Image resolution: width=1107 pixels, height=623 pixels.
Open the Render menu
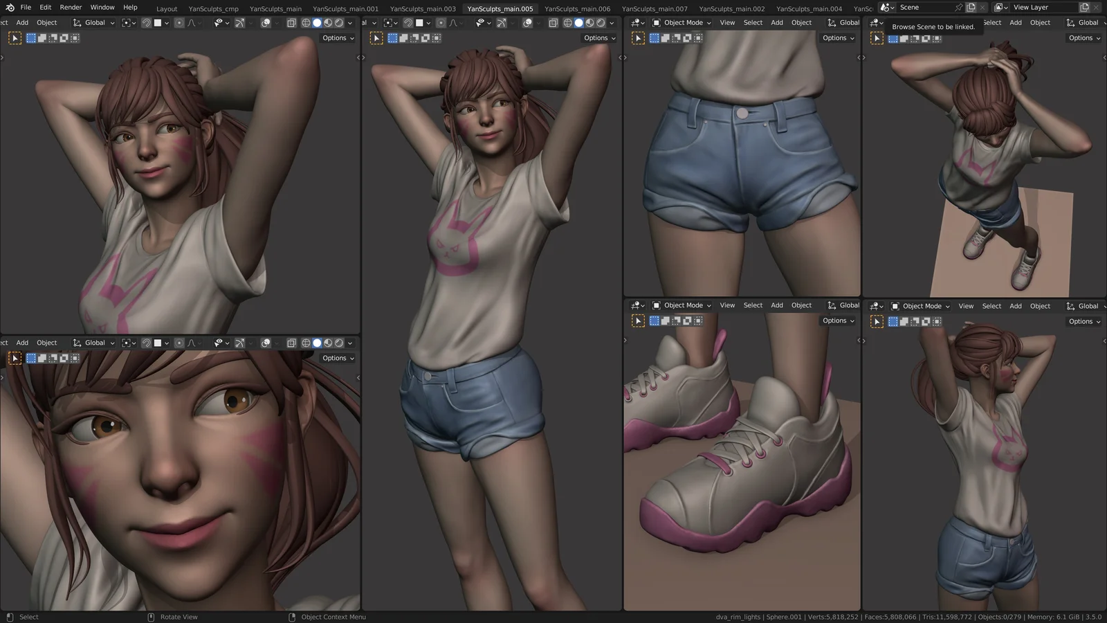(71, 7)
